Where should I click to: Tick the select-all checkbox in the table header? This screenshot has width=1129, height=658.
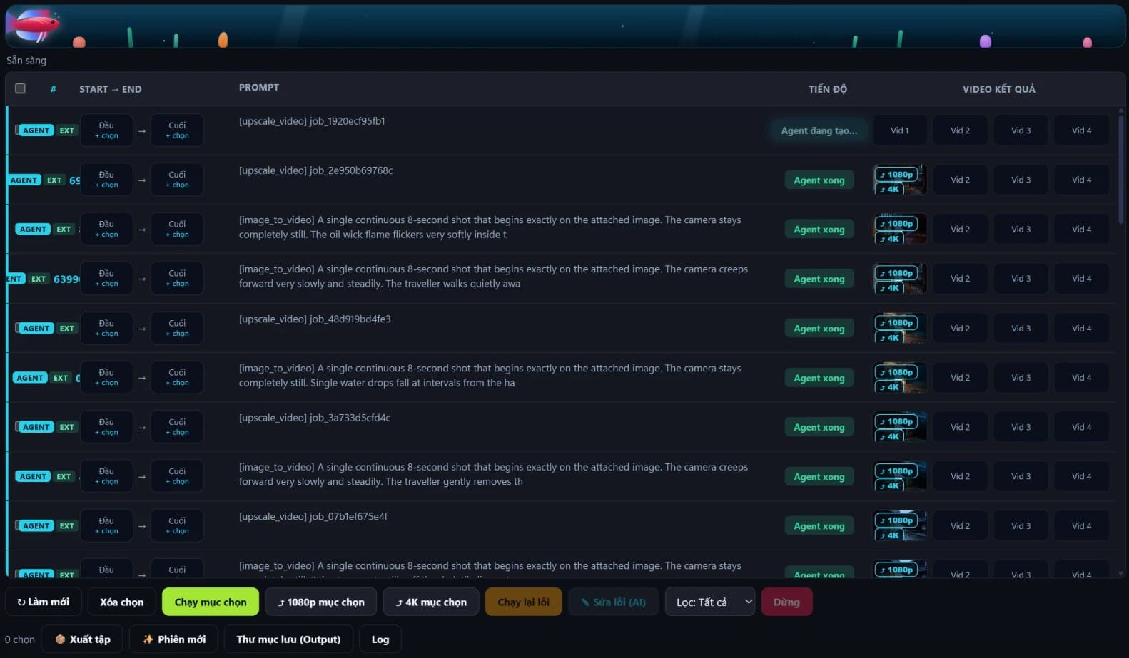(x=20, y=88)
